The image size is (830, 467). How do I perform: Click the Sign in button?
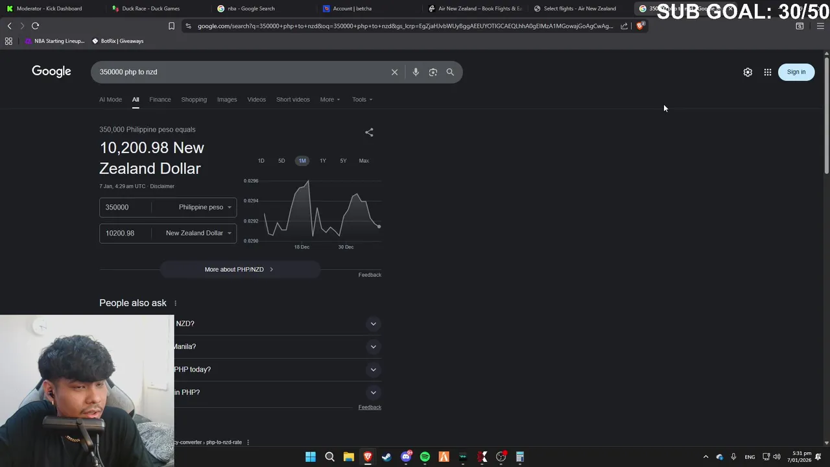coord(796,72)
